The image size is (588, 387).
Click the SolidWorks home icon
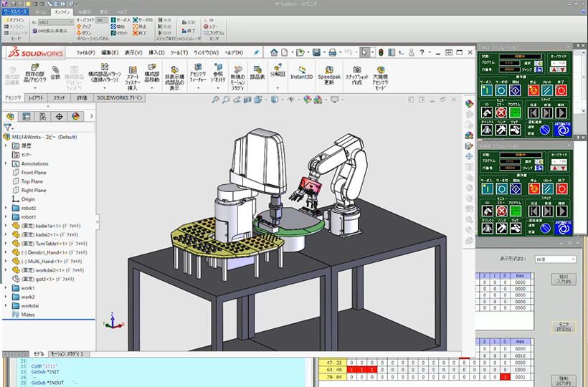click(x=275, y=52)
